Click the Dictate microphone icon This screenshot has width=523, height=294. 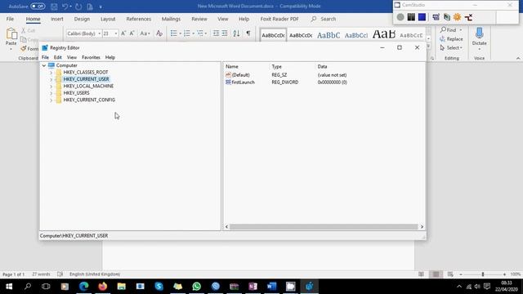pyautogui.click(x=480, y=33)
